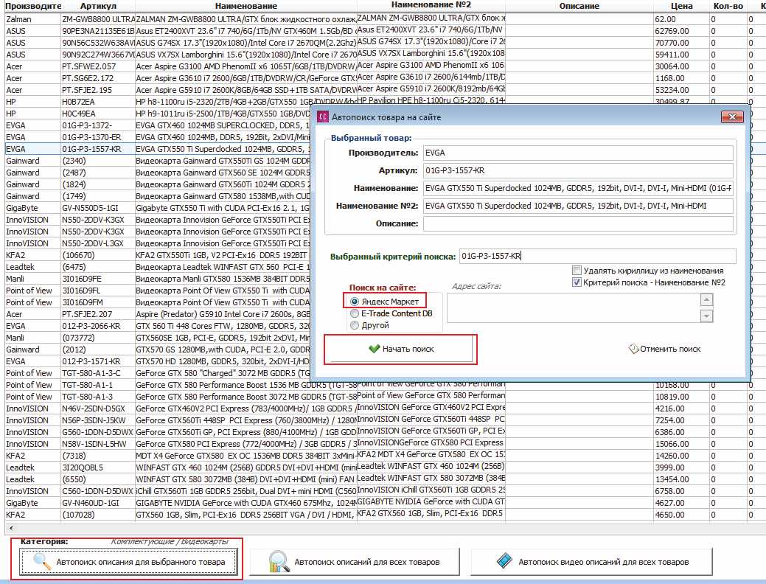This screenshot has height=584, width=766.
Task: Click the Наименование №2 field in the dialog
Action: tap(579, 206)
